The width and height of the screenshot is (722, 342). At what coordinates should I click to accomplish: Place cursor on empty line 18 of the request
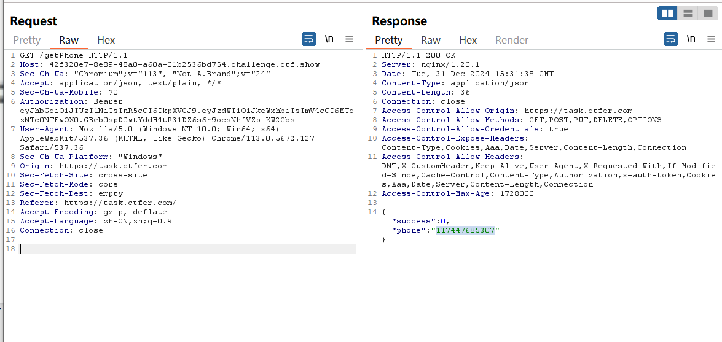[x=184, y=249]
